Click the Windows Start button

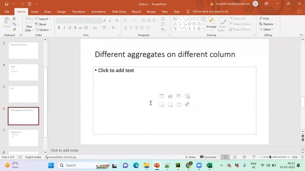(51, 165)
